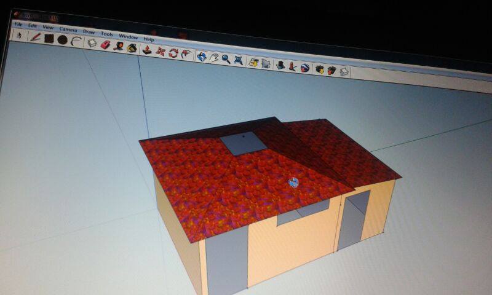The width and height of the screenshot is (492, 295).
Task: Click the gray front door face
Action: (x=226, y=261)
